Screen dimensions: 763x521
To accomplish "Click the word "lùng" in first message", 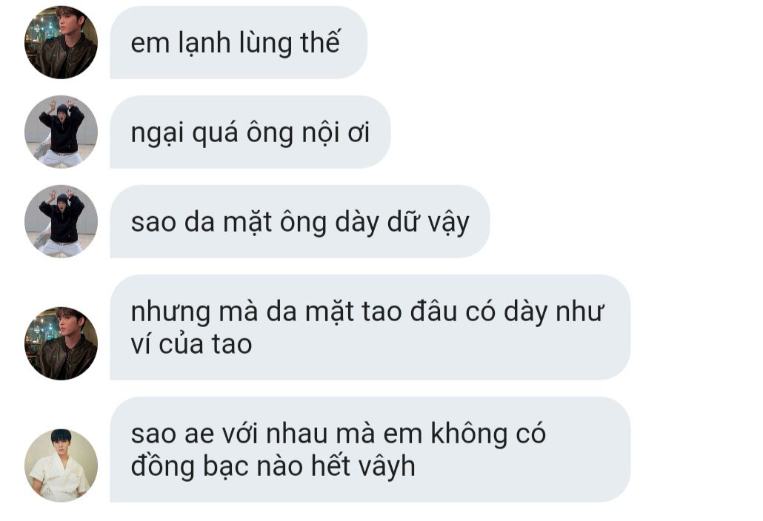I will [265, 44].
